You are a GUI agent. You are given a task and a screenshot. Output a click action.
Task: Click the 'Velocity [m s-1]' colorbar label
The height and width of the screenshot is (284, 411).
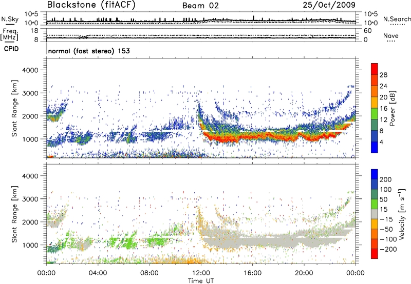(x=401, y=214)
